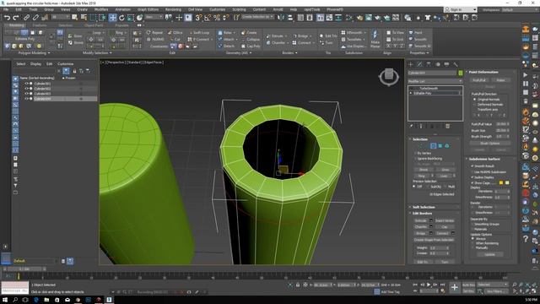Click the Update button
The width and height of the screenshot is (540, 304).
(x=489, y=254)
